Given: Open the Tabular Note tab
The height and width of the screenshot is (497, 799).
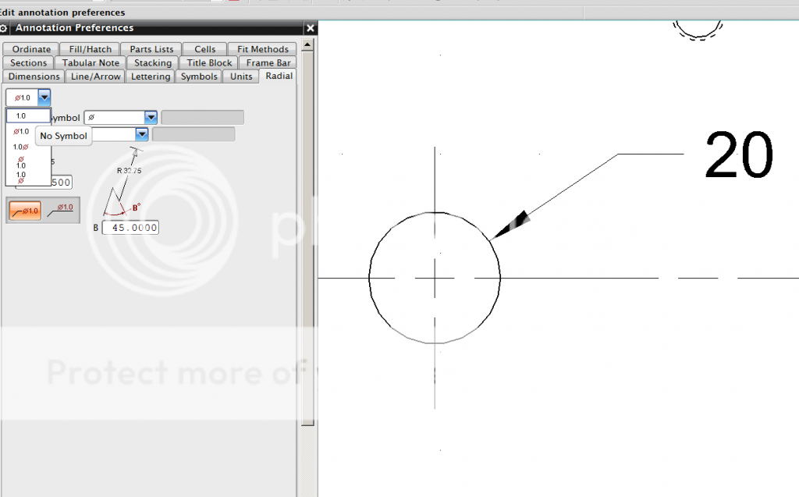Looking at the screenshot, I should click(91, 62).
